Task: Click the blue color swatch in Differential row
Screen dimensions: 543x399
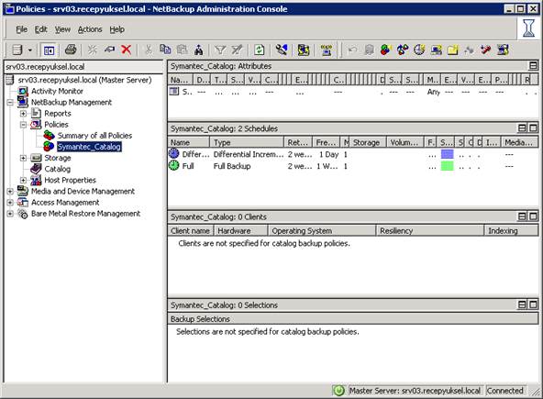Action: click(447, 154)
